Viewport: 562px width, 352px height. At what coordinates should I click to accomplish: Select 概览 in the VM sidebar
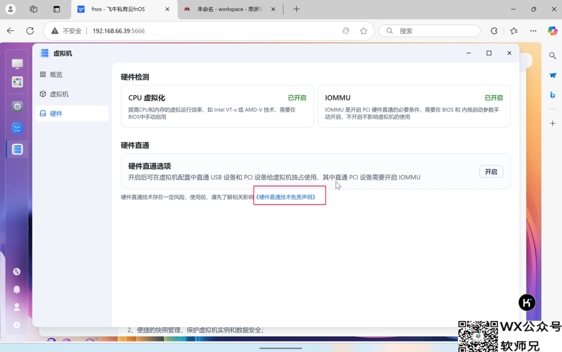click(x=72, y=74)
